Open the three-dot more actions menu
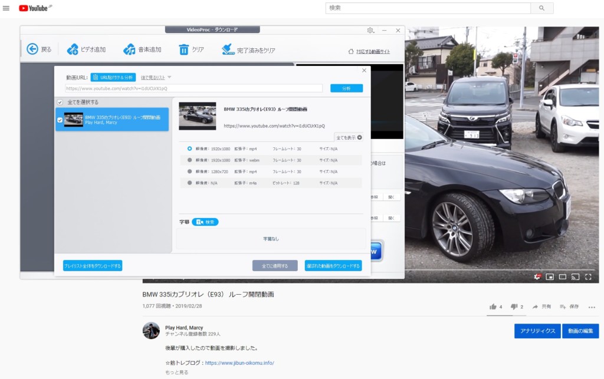The height and width of the screenshot is (379, 604). point(592,307)
